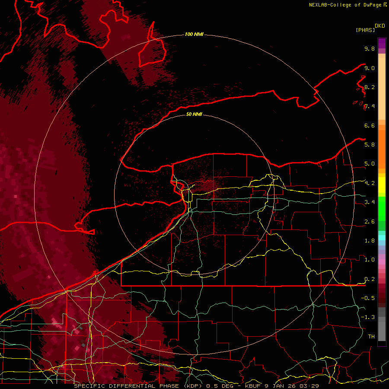This screenshot has height=389, width=389.
Task: Click the 4.2 value on the color scale
Action: 370,183
